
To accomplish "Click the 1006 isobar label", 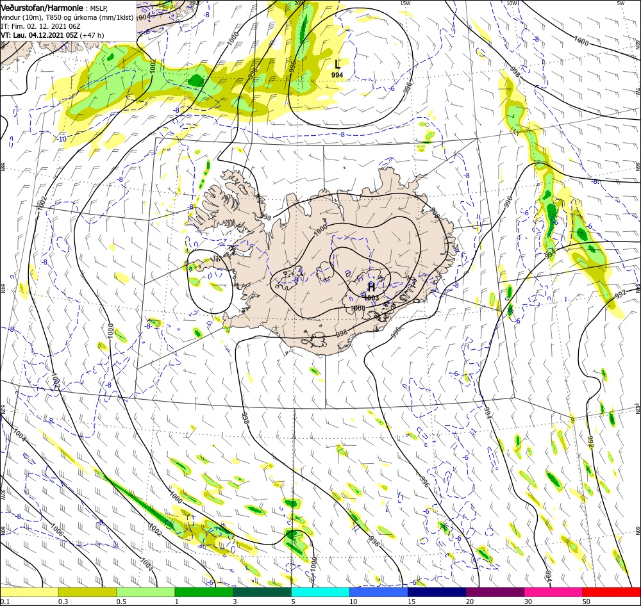I will pos(57,530).
